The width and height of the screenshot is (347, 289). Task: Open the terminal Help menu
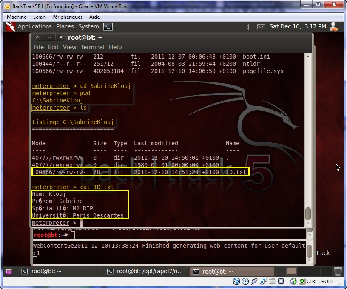pyautogui.click(x=115, y=47)
